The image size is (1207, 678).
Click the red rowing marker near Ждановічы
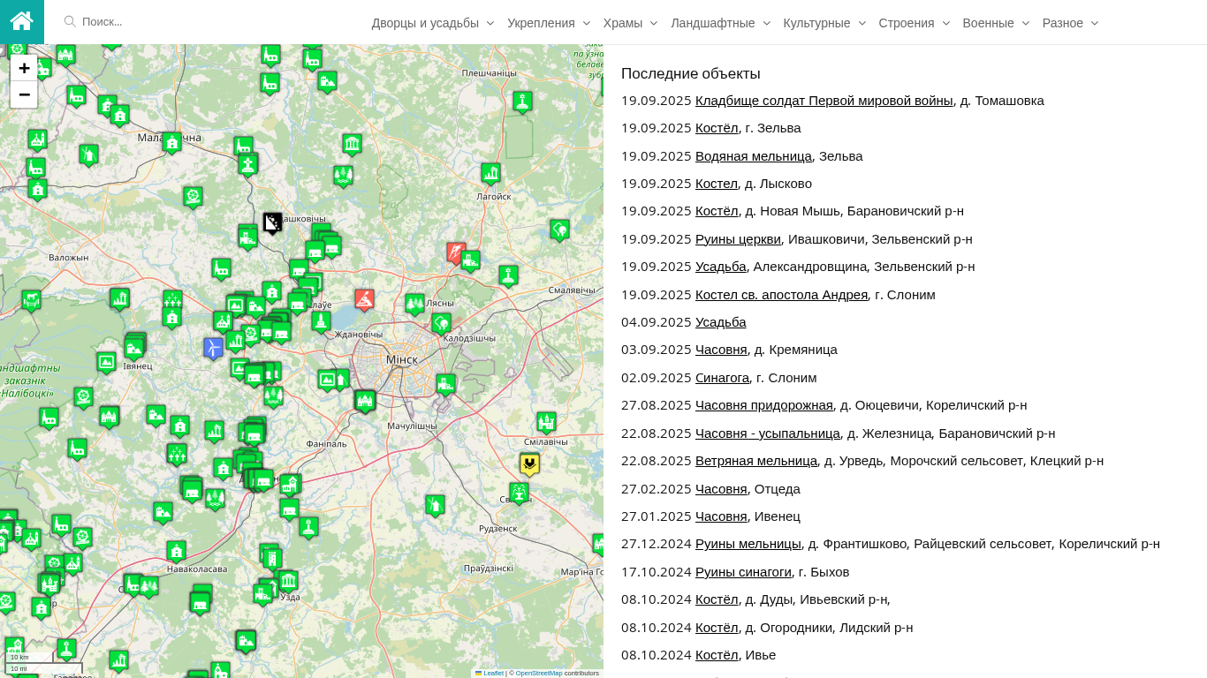point(364,299)
